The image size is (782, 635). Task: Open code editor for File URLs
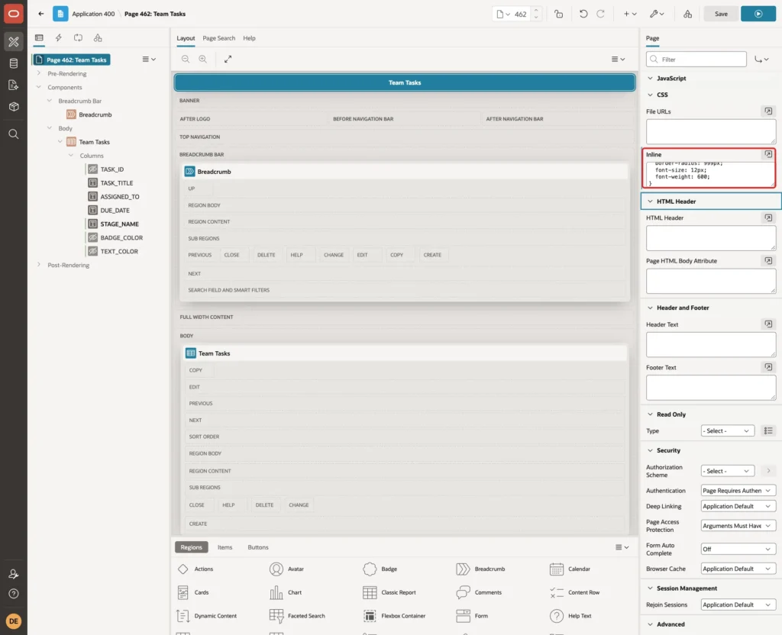[x=768, y=111]
